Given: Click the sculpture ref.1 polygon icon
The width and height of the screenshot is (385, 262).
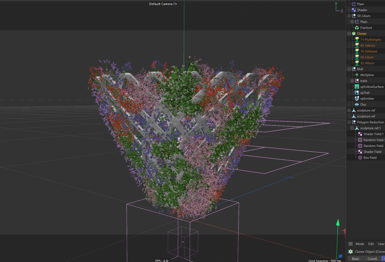Looking at the screenshot, I should [x=357, y=128].
